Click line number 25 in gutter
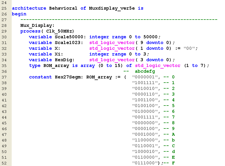 tap(4, 8)
